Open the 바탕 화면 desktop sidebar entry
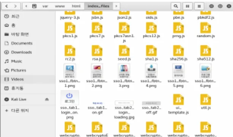 [x=28, y=34]
